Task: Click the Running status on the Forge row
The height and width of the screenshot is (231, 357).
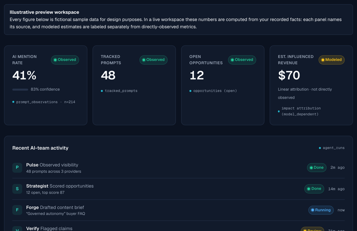Action: [x=321, y=210]
